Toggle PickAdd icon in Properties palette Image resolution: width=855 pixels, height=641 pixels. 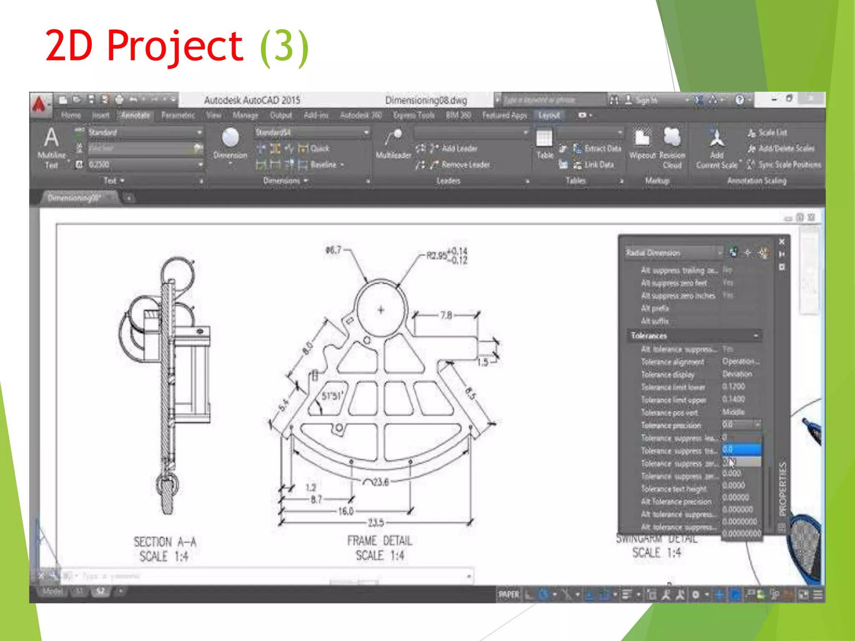734,252
